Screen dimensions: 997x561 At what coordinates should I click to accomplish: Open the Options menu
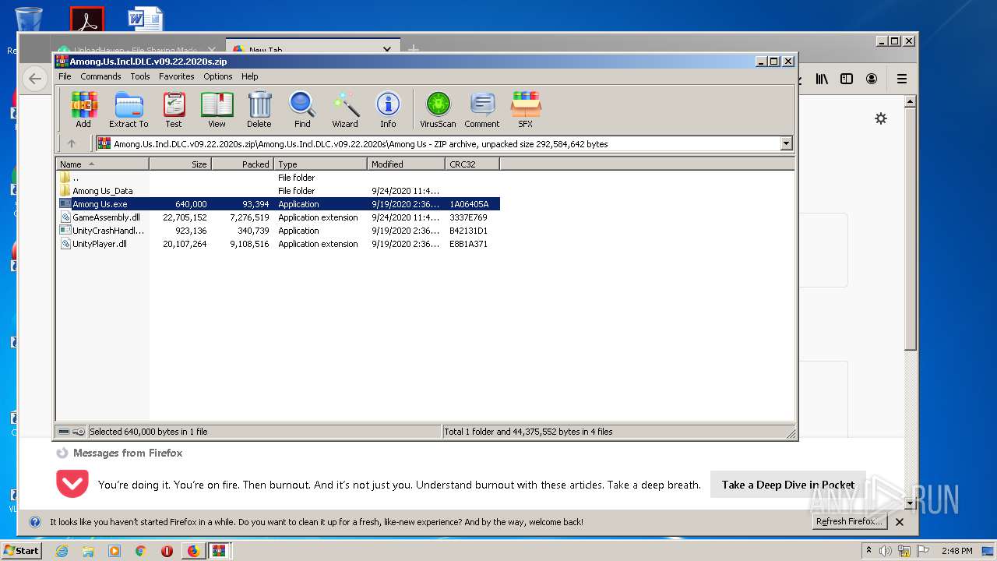tap(218, 76)
